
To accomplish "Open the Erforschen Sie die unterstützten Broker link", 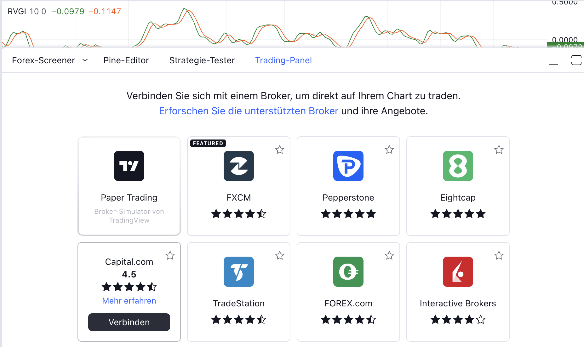I will (x=249, y=111).
